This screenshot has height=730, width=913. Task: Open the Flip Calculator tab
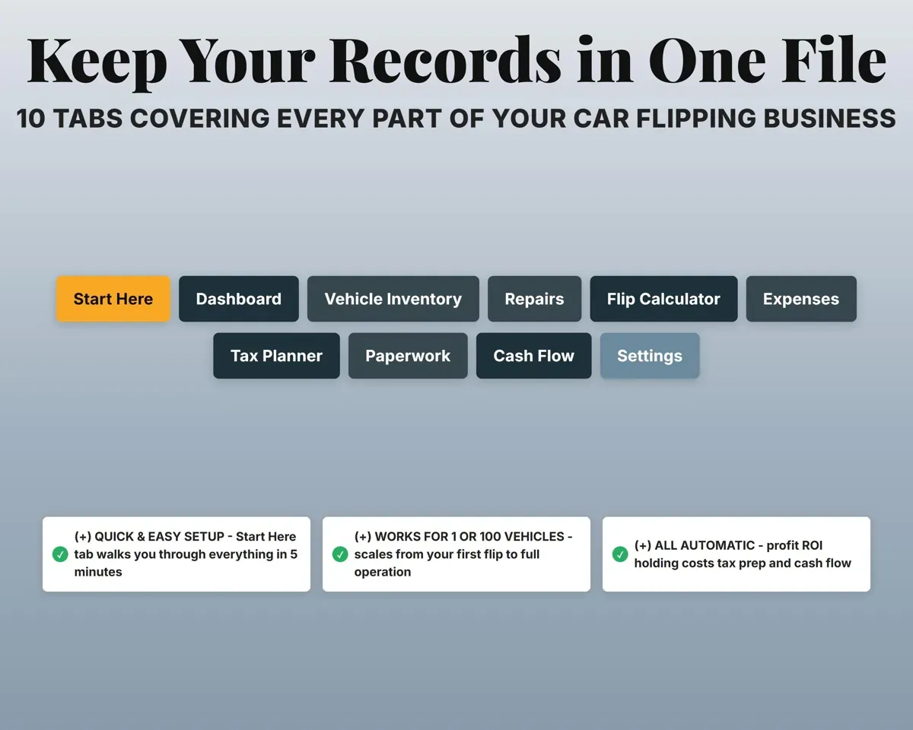(663, 299)
